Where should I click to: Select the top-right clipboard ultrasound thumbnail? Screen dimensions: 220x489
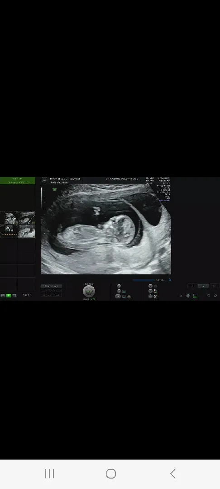pyautogui.click(x=27, y=218)
